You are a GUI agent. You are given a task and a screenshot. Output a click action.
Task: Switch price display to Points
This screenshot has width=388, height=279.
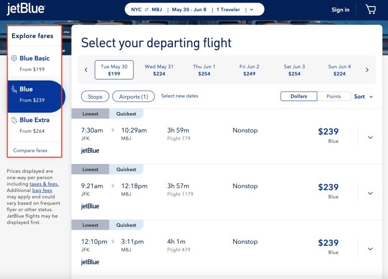pos(334,97)
